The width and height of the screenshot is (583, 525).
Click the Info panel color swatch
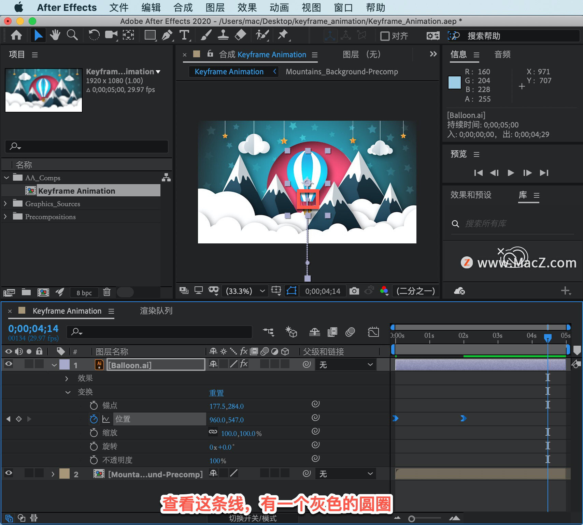[x=454, y=82]
